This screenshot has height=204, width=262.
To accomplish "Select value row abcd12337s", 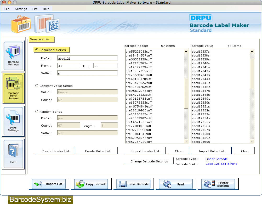I will click(221, 52).
